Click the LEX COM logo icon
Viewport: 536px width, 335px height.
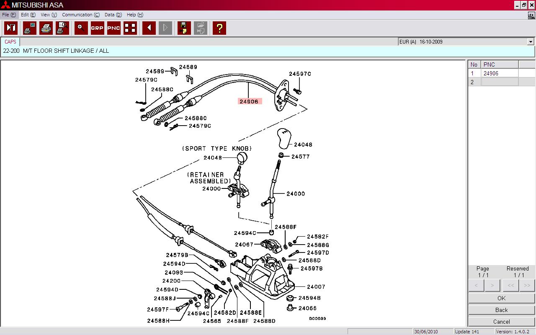pos(531,15)
